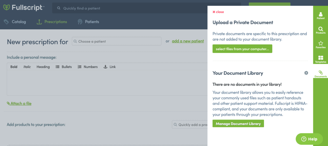Click the add a new patient link

click(188, 41)
